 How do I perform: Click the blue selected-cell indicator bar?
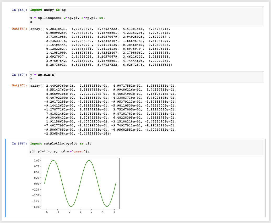click(x=6, y=178)
